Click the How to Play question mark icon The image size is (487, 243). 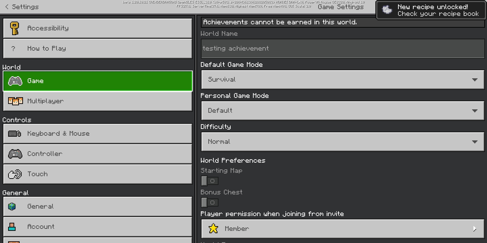pyautogui.click(x=13, y=49)
